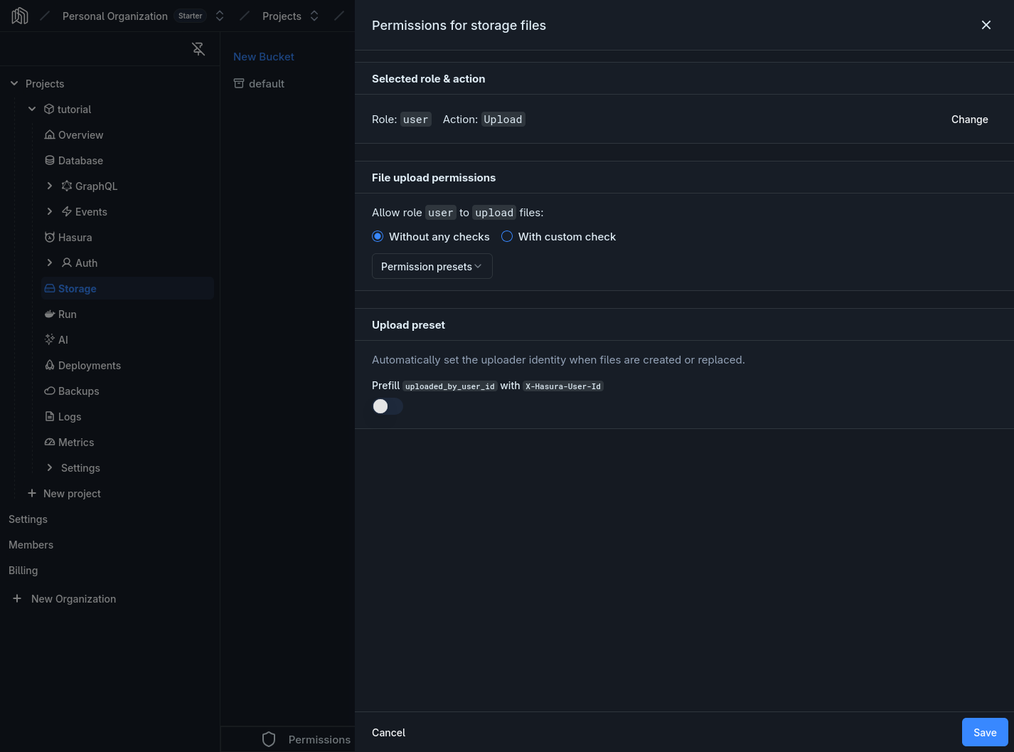Click the AI sparkles icon
This screenshot has width=1014, height=752.
point(50,339)
